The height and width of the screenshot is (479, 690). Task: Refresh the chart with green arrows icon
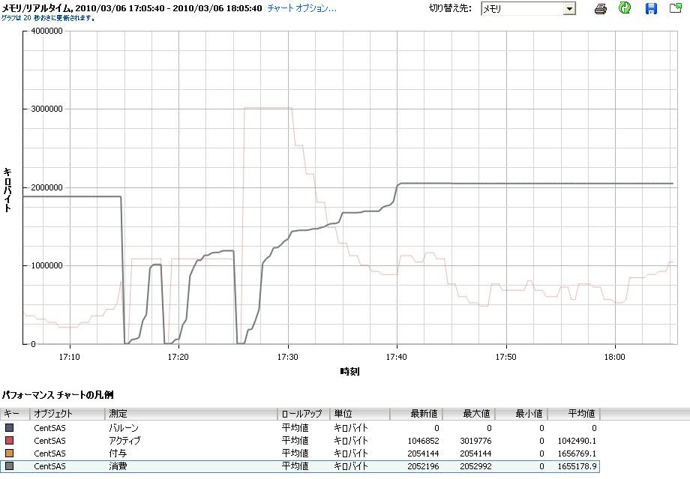[x=625, y=9]
